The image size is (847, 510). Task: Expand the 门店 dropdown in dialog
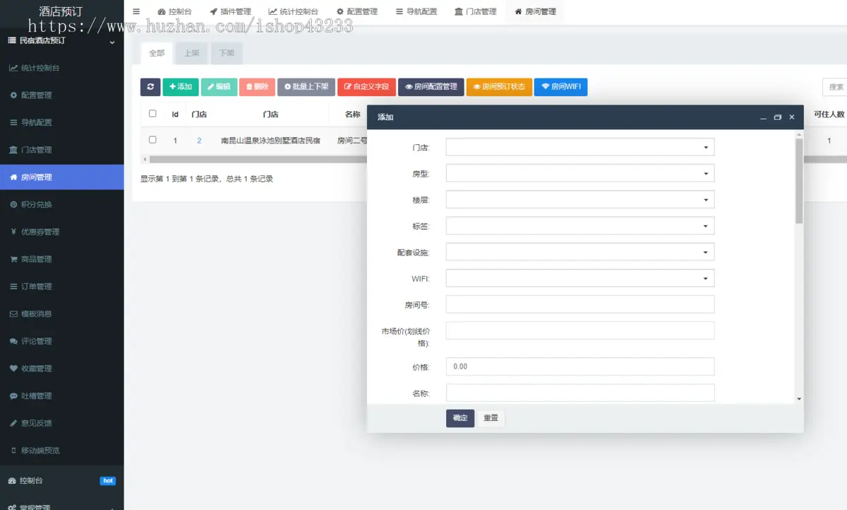579,147
